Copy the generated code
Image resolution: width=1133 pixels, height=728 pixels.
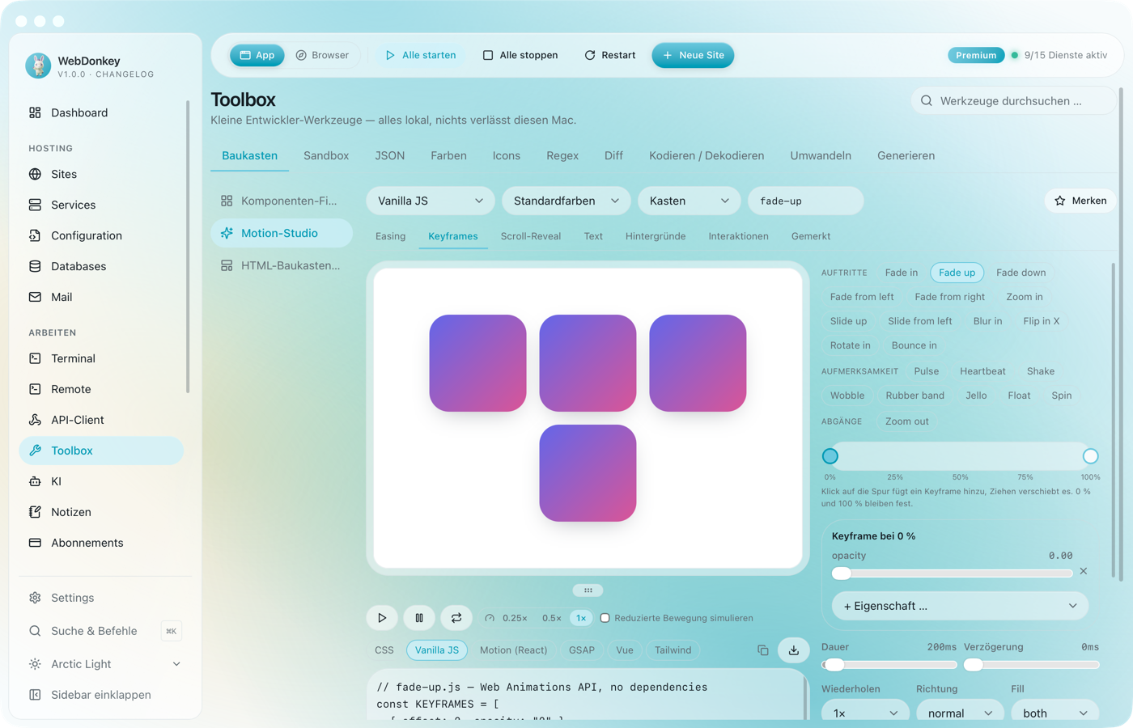[x=763, y=650]
